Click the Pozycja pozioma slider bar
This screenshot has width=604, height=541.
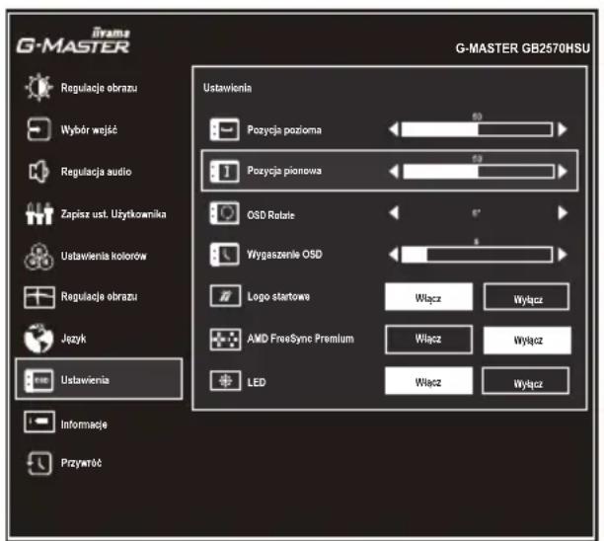click(x=477, y=129)
